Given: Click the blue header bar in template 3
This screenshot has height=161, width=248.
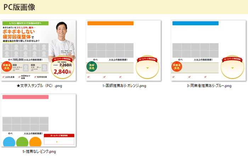Looking at the screenshot, I should point(196,23).
